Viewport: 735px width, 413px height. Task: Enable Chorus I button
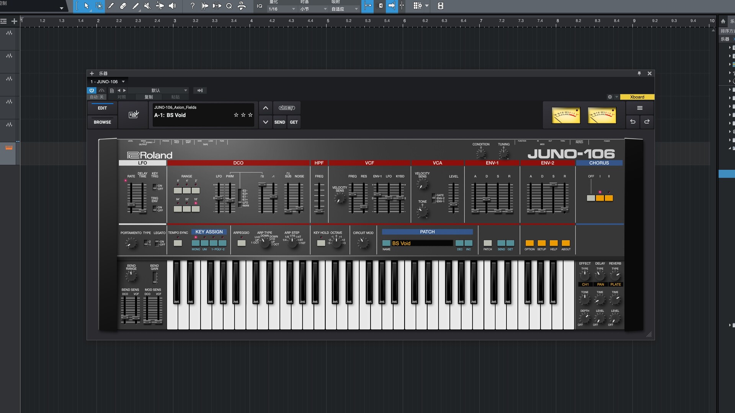click(x=600, y=198)
